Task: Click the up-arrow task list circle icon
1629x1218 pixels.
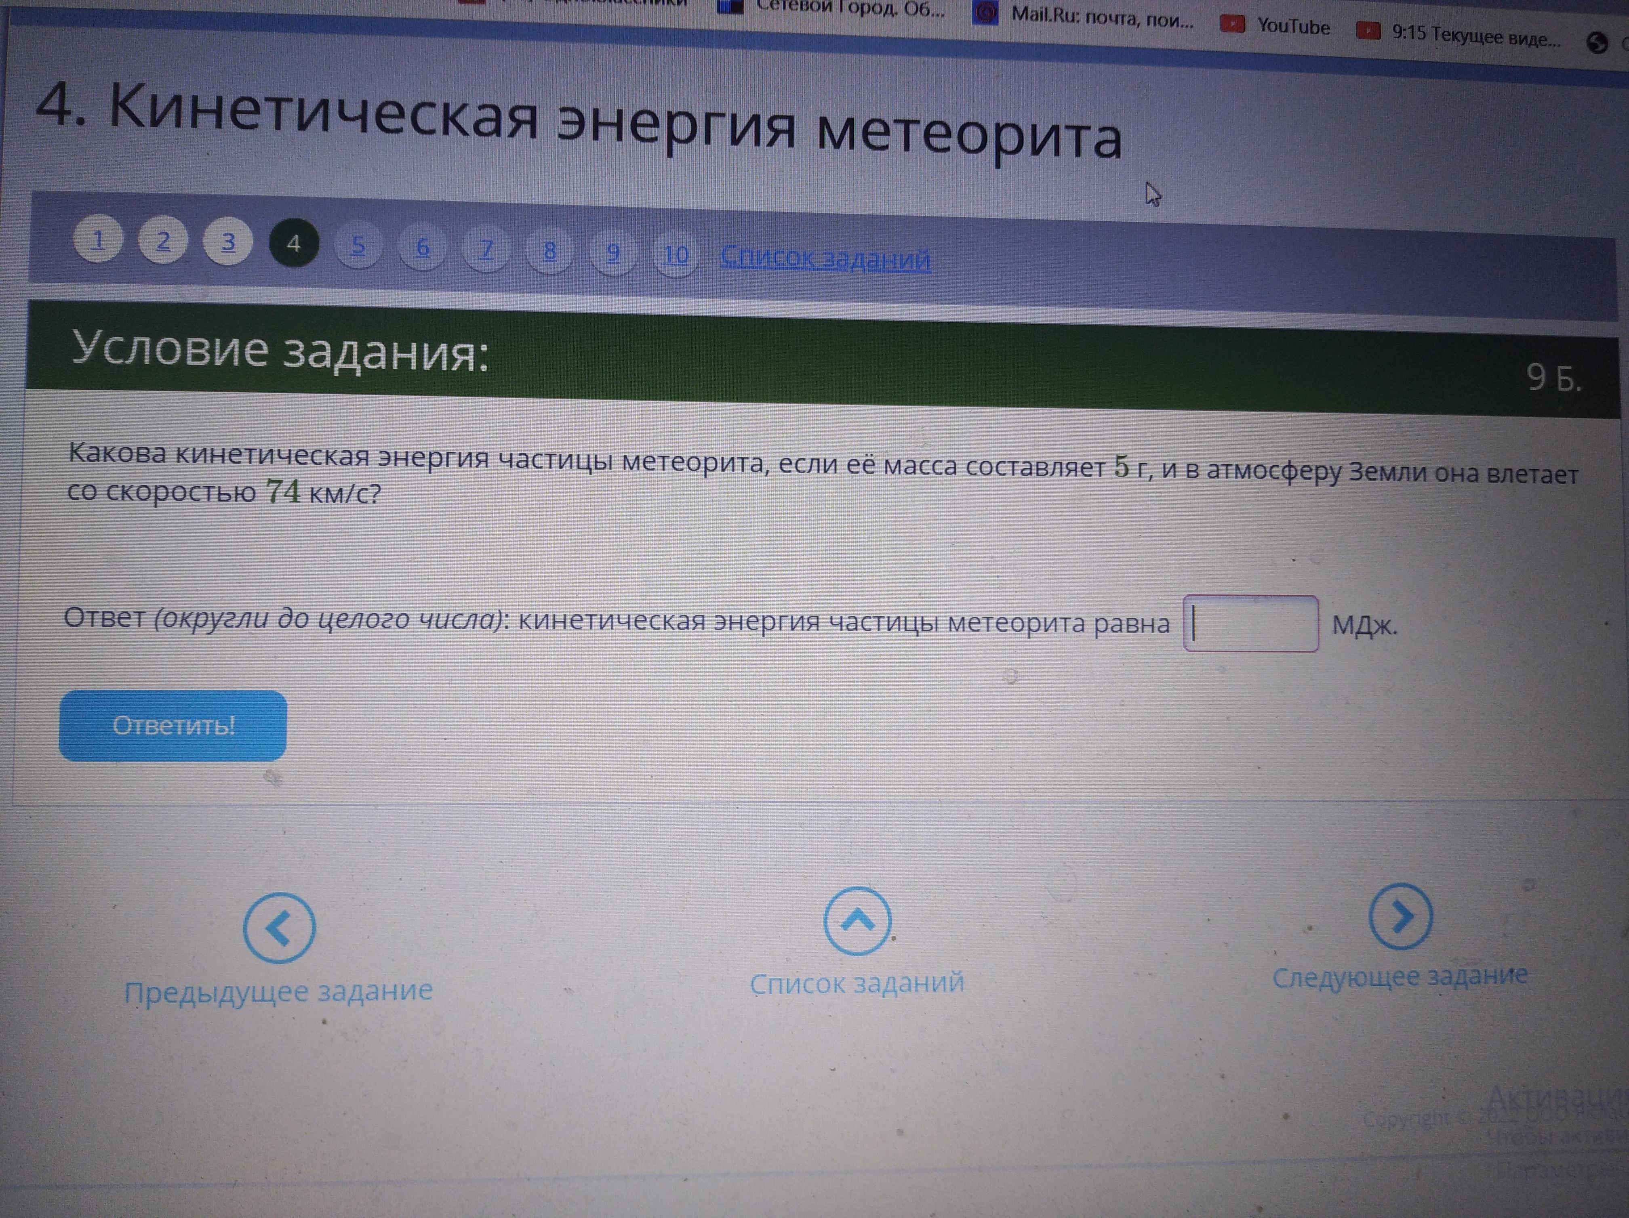Action: [857, 921]
